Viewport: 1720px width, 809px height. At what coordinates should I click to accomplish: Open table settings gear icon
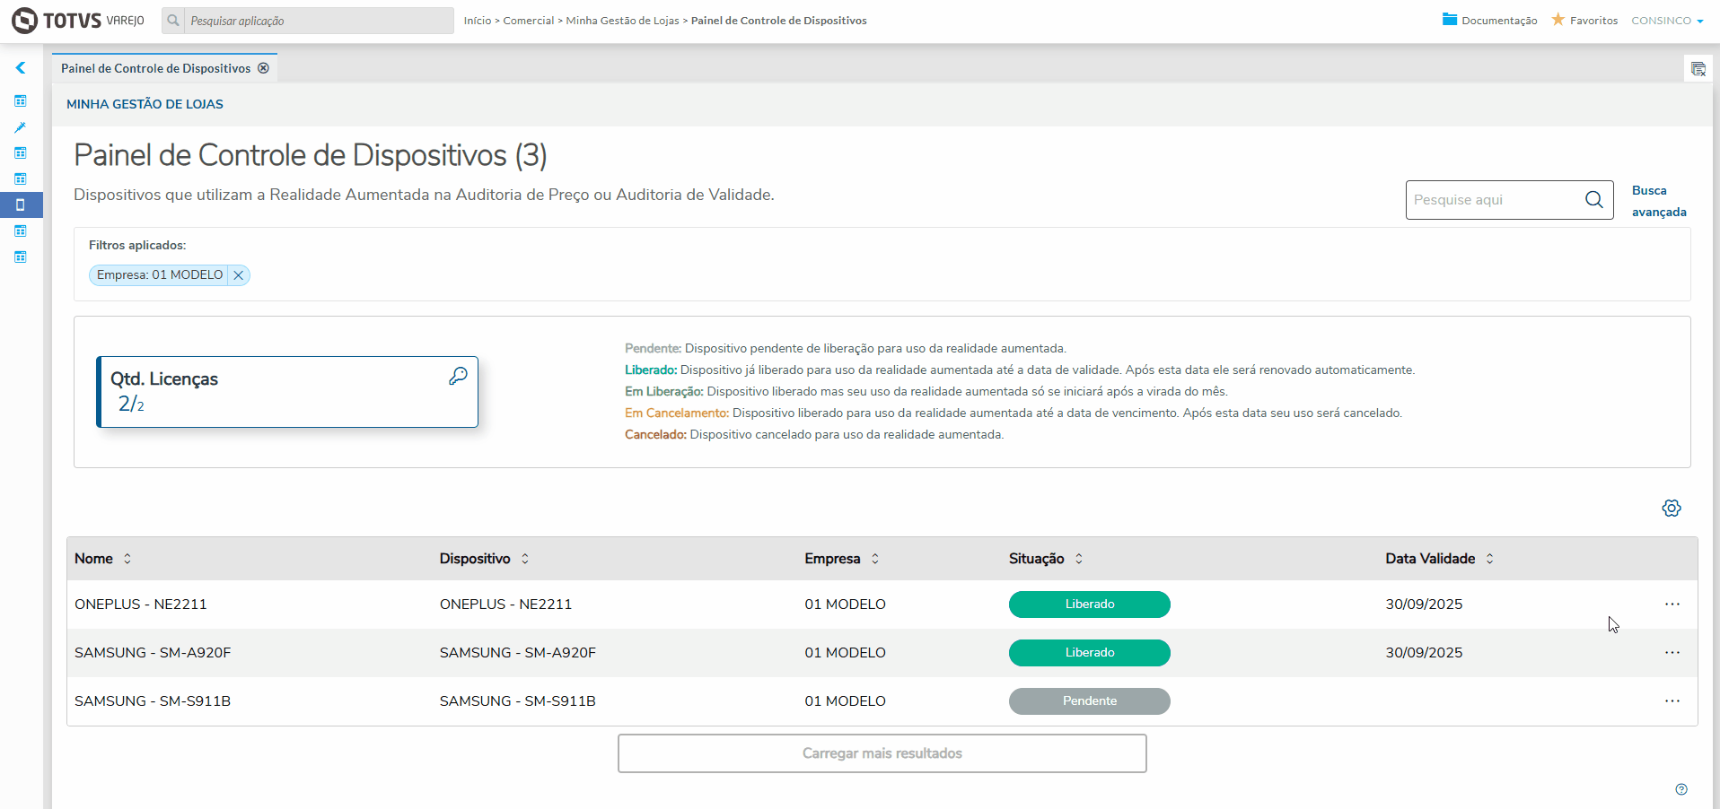pos(1672,509)
